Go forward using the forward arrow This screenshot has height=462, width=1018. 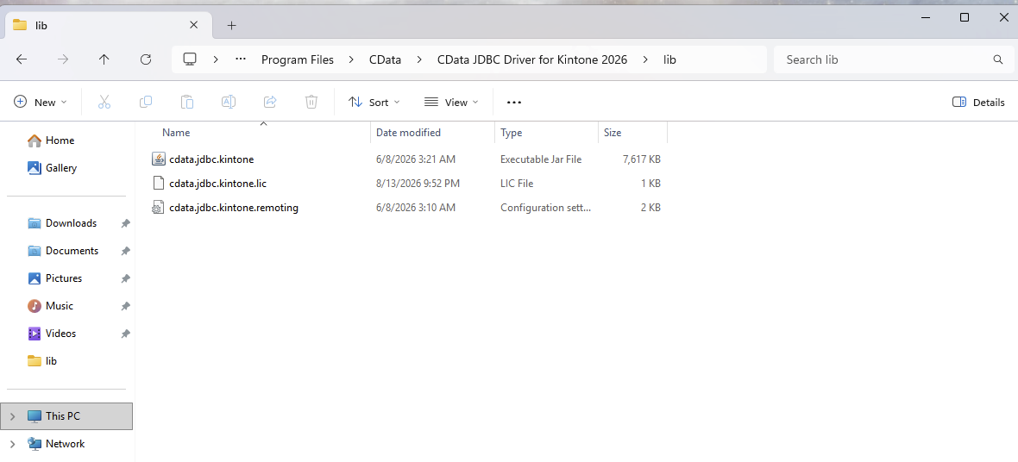tap(63, 59)
